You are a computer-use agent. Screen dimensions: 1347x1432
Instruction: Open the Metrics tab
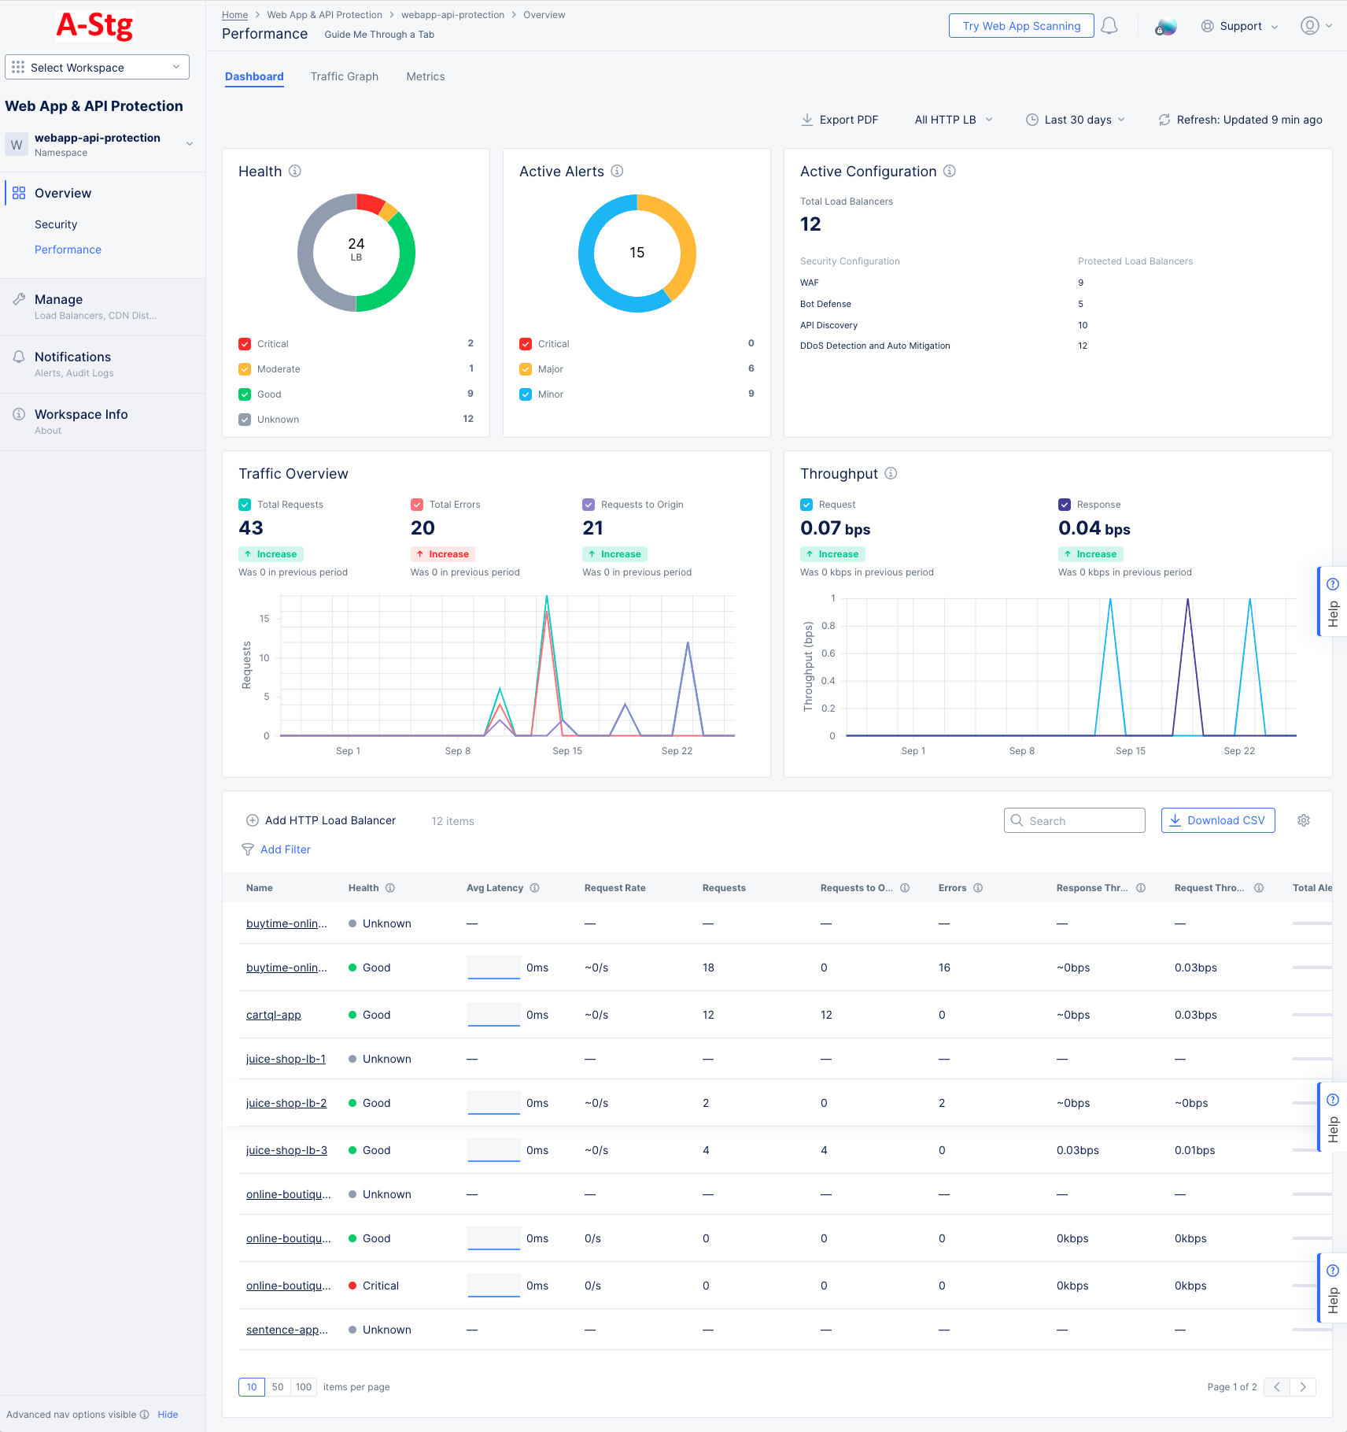pos(426,76)
